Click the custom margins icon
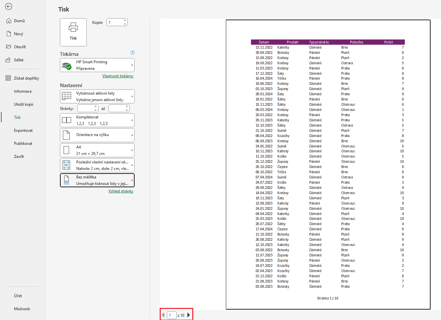441x320 pixels. tap(66, 165)
